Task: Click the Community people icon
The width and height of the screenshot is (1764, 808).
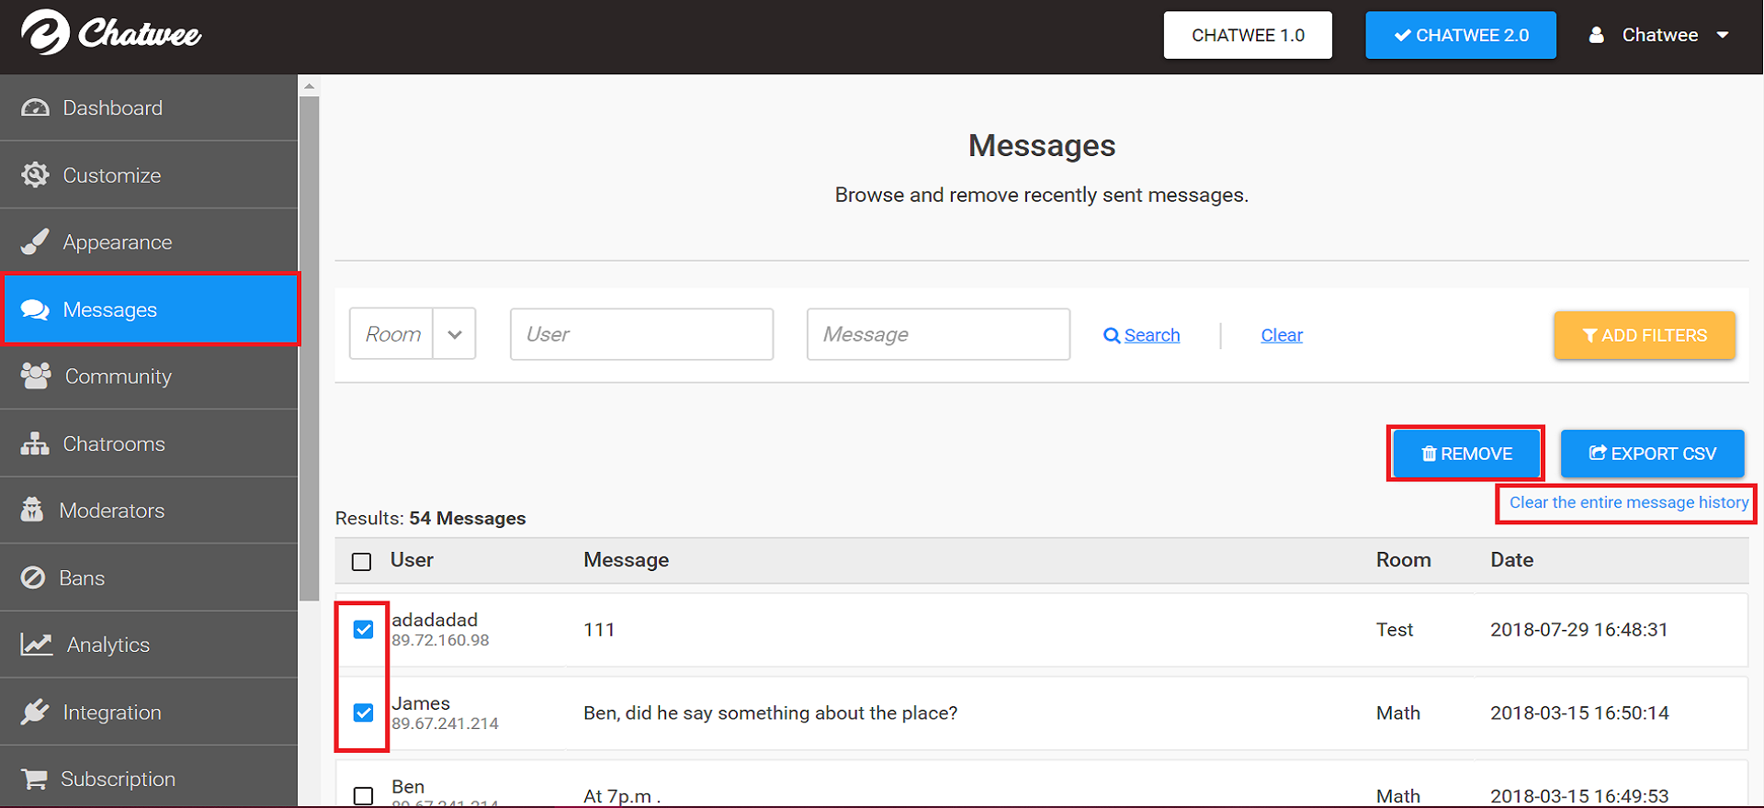Action: coord(36,376)
